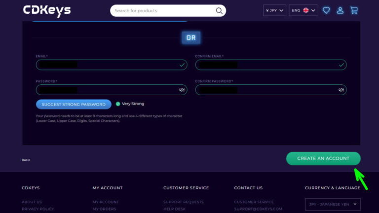Toggle confirm password visibility eye icon
379x213 pixels.
(x=341, y=90)
